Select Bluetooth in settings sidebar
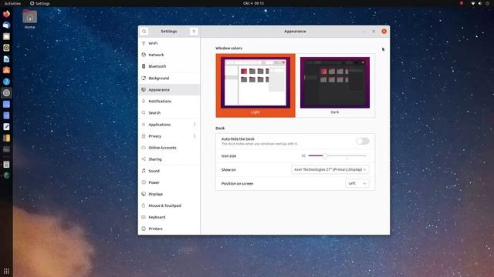Image resolution: width=494 pixels, height=277 pixels. tap(169, 66)
